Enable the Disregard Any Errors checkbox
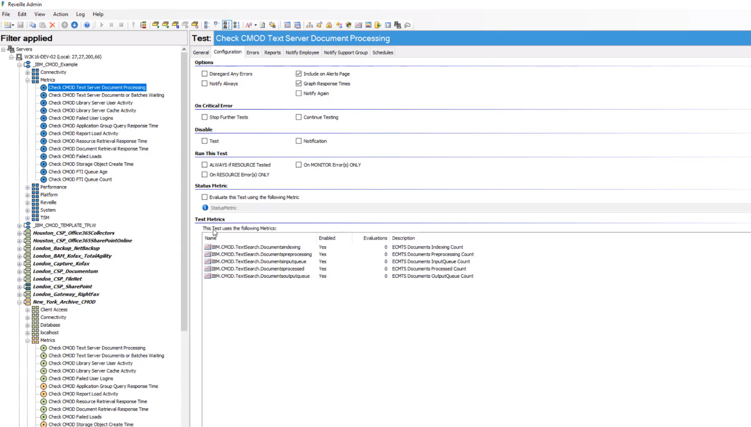This screenshot has width=751, height=427. (205, 73)
